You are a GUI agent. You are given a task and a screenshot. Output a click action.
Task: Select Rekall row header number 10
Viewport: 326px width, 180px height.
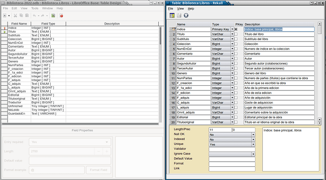coord(173,74)
